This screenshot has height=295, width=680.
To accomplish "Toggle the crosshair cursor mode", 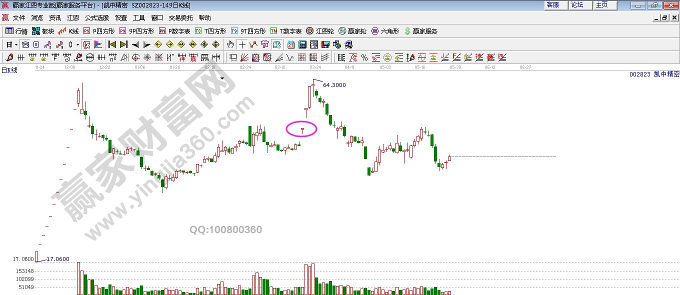I will coord(242,44).
